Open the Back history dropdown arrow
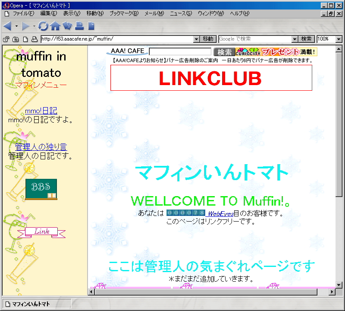The image size is (345, 311). coord(16,26)
